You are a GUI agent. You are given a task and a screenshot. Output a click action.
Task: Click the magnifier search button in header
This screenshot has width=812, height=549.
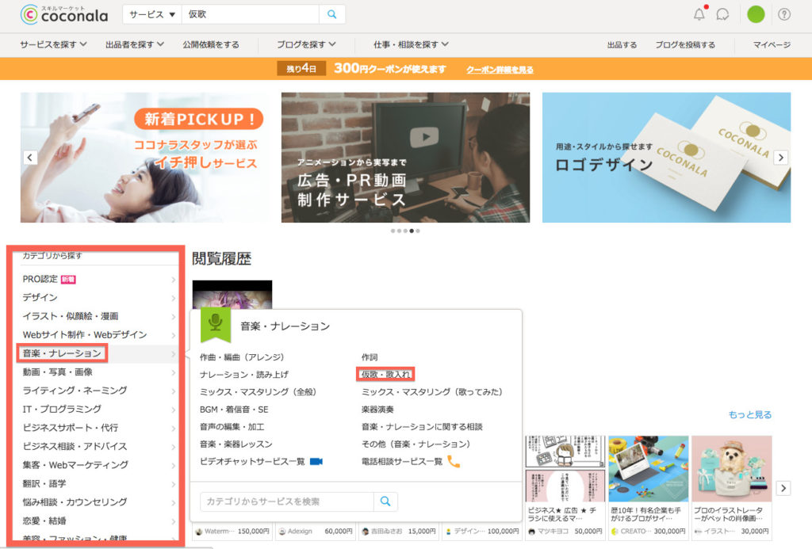[x=331, y=14]
